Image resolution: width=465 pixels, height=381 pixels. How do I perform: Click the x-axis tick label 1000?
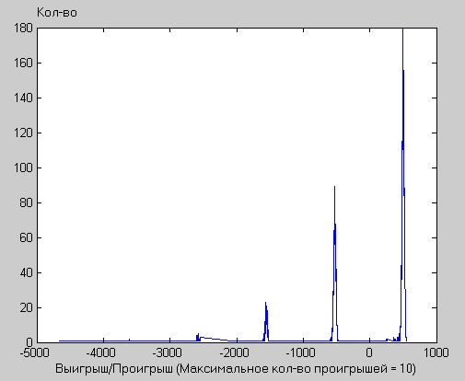(436, 352)
